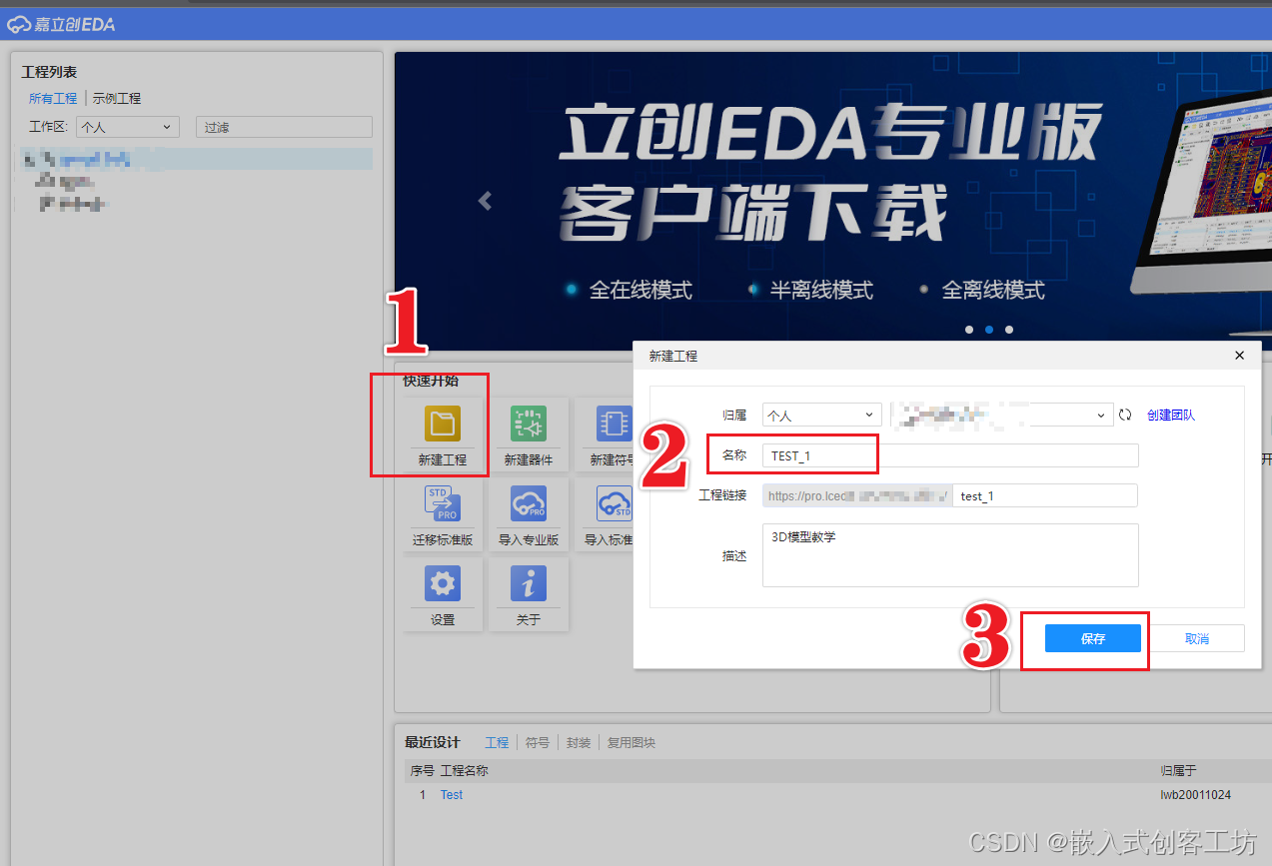Switch to the 示例工程 tab
Screen dimensions: 1272x866
(117, 99)
